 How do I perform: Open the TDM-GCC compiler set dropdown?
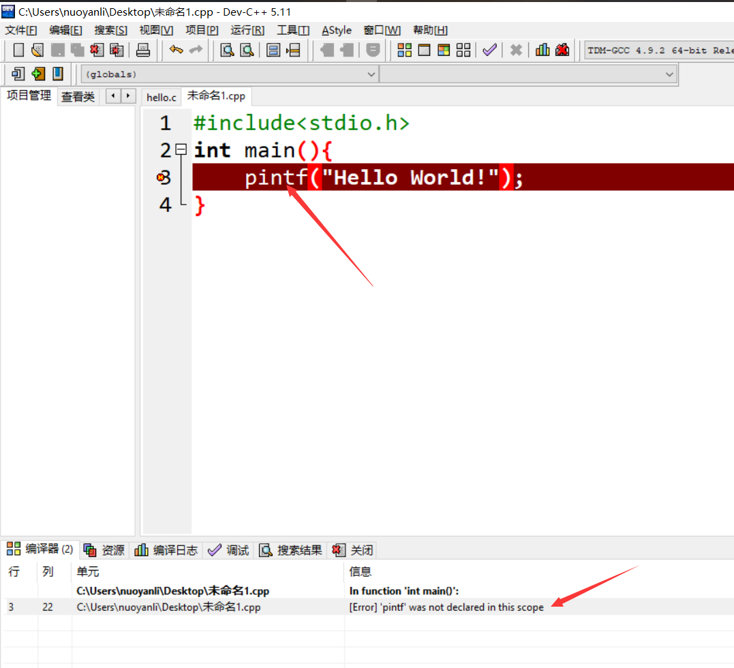(x=659, y=50)
